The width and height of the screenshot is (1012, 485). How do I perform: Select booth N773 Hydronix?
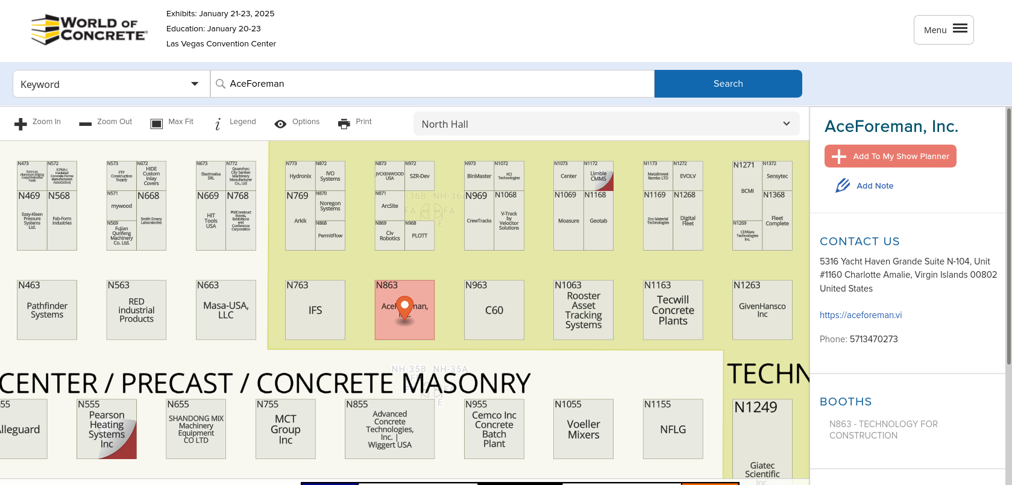pyautogui.click(x=300, y=176)
